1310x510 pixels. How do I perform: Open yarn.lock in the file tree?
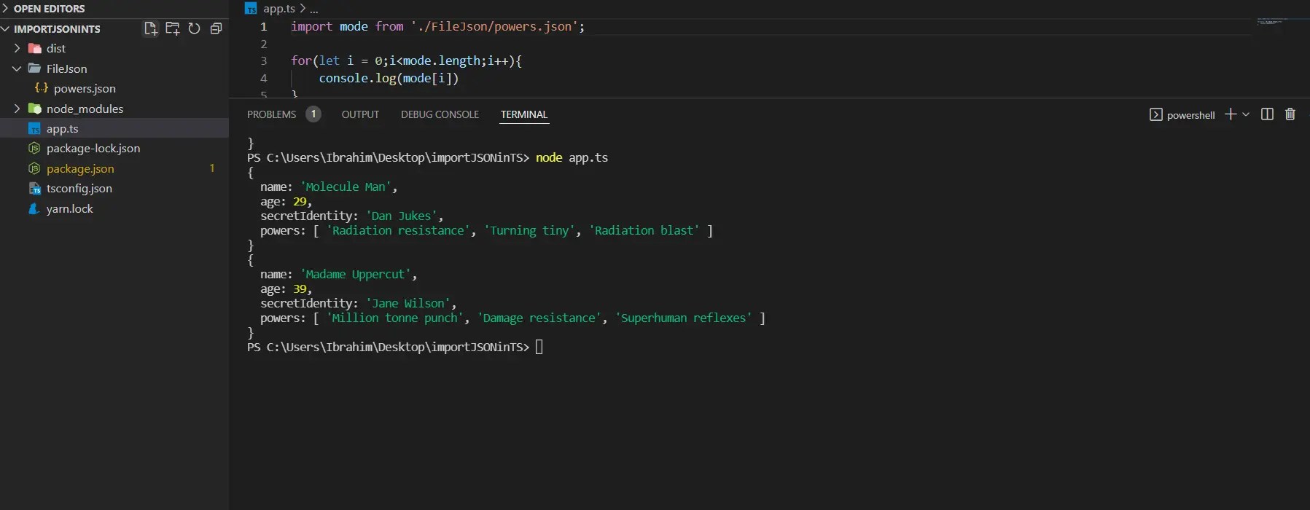(x=69, y=208)
